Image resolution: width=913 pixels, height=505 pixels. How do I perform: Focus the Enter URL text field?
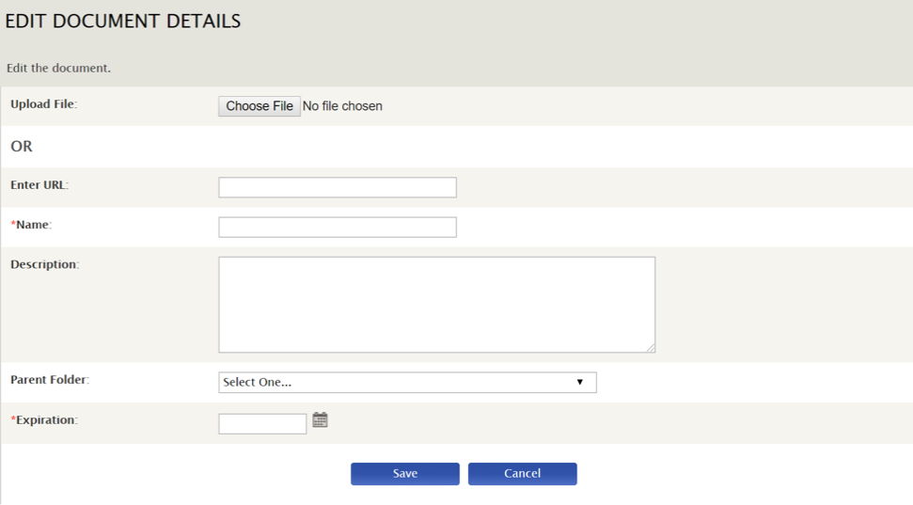[338, 187]
